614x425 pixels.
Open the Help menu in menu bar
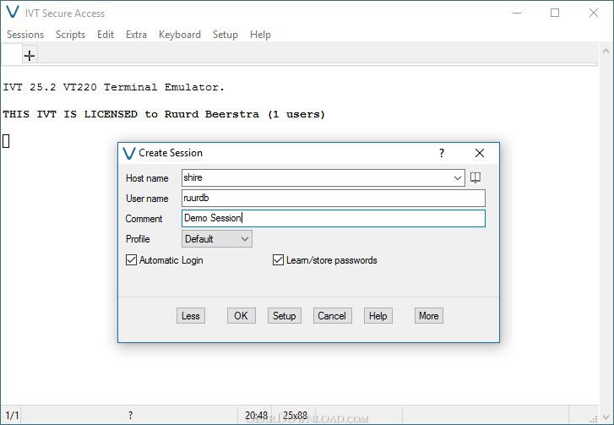click(x=260, y=35)
